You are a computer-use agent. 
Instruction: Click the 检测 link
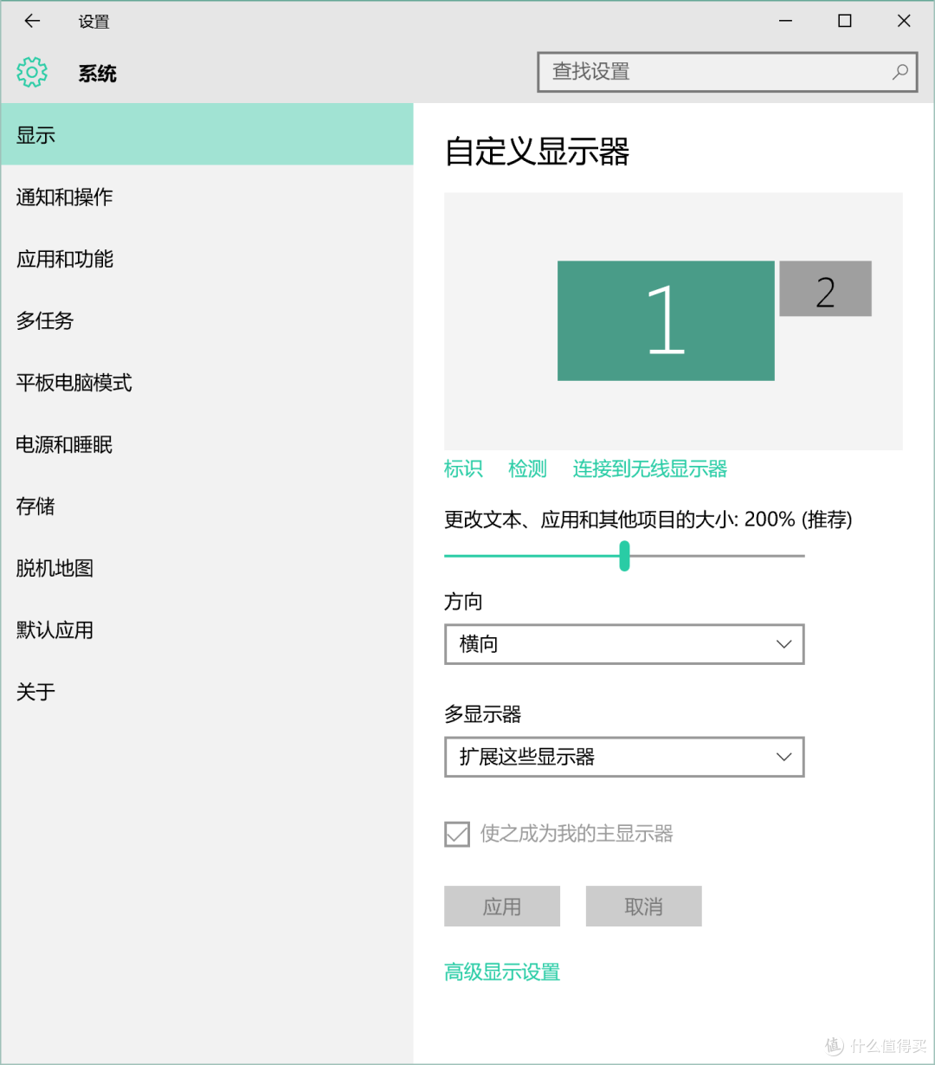pyautogui.click(x=527, y=469)
